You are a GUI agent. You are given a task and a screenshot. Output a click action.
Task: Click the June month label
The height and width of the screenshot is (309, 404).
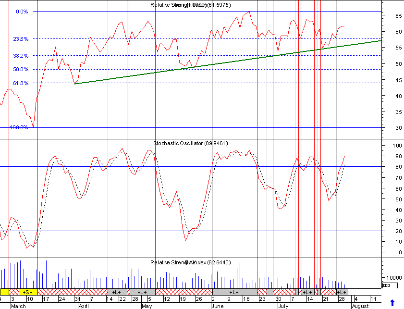click(218, 306)
